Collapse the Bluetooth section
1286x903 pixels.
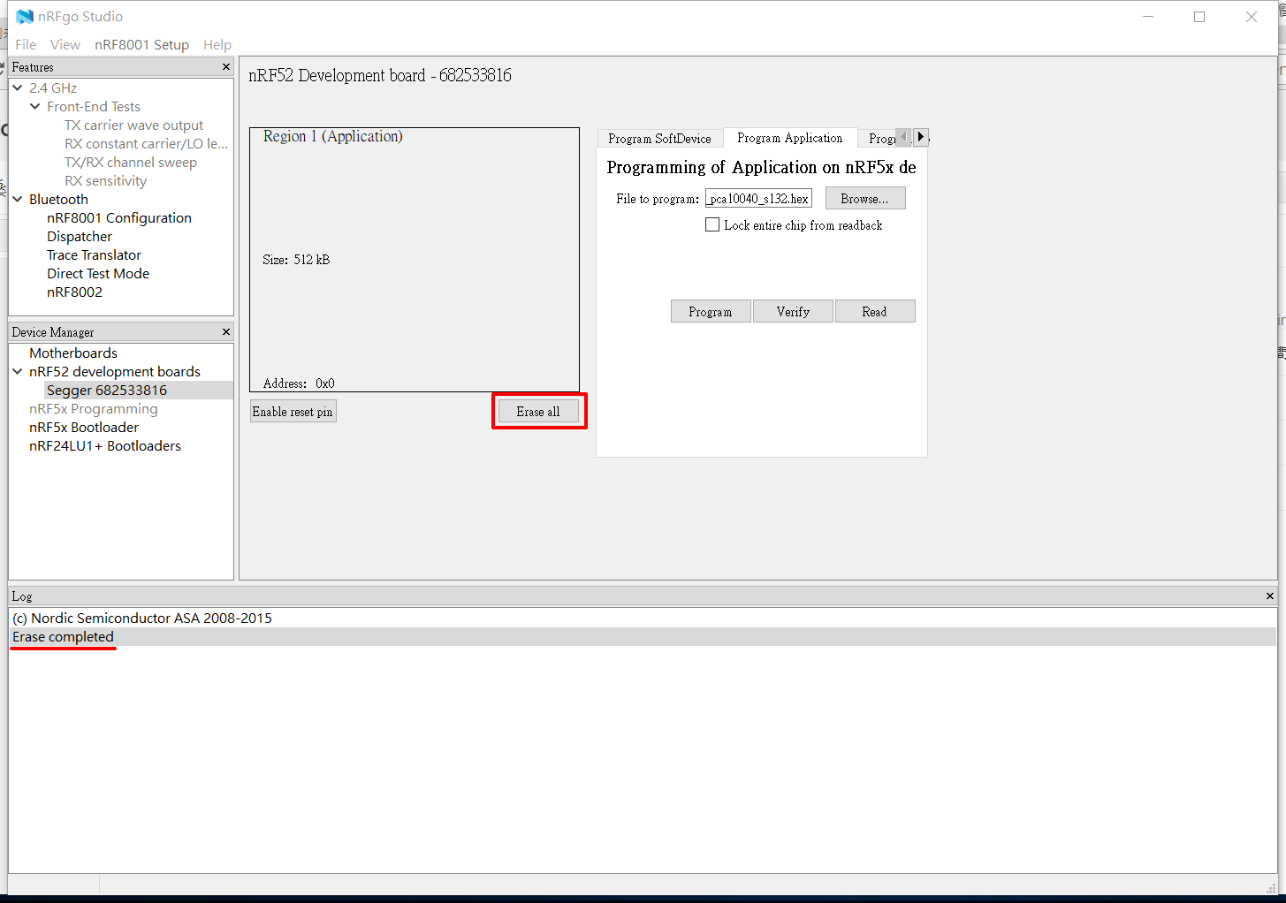18,199
